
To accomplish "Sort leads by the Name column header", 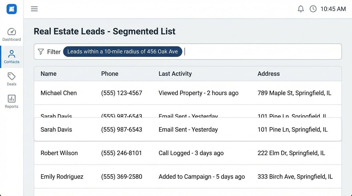I will (48, 73).
